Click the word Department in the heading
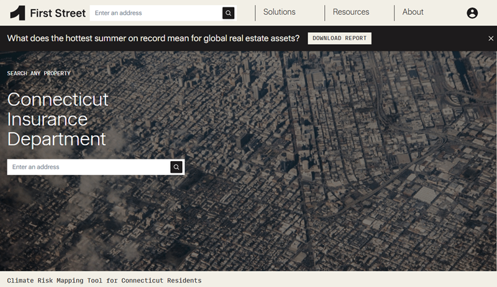The width and height of the screenshot is (497, 287). coord(57,138)
